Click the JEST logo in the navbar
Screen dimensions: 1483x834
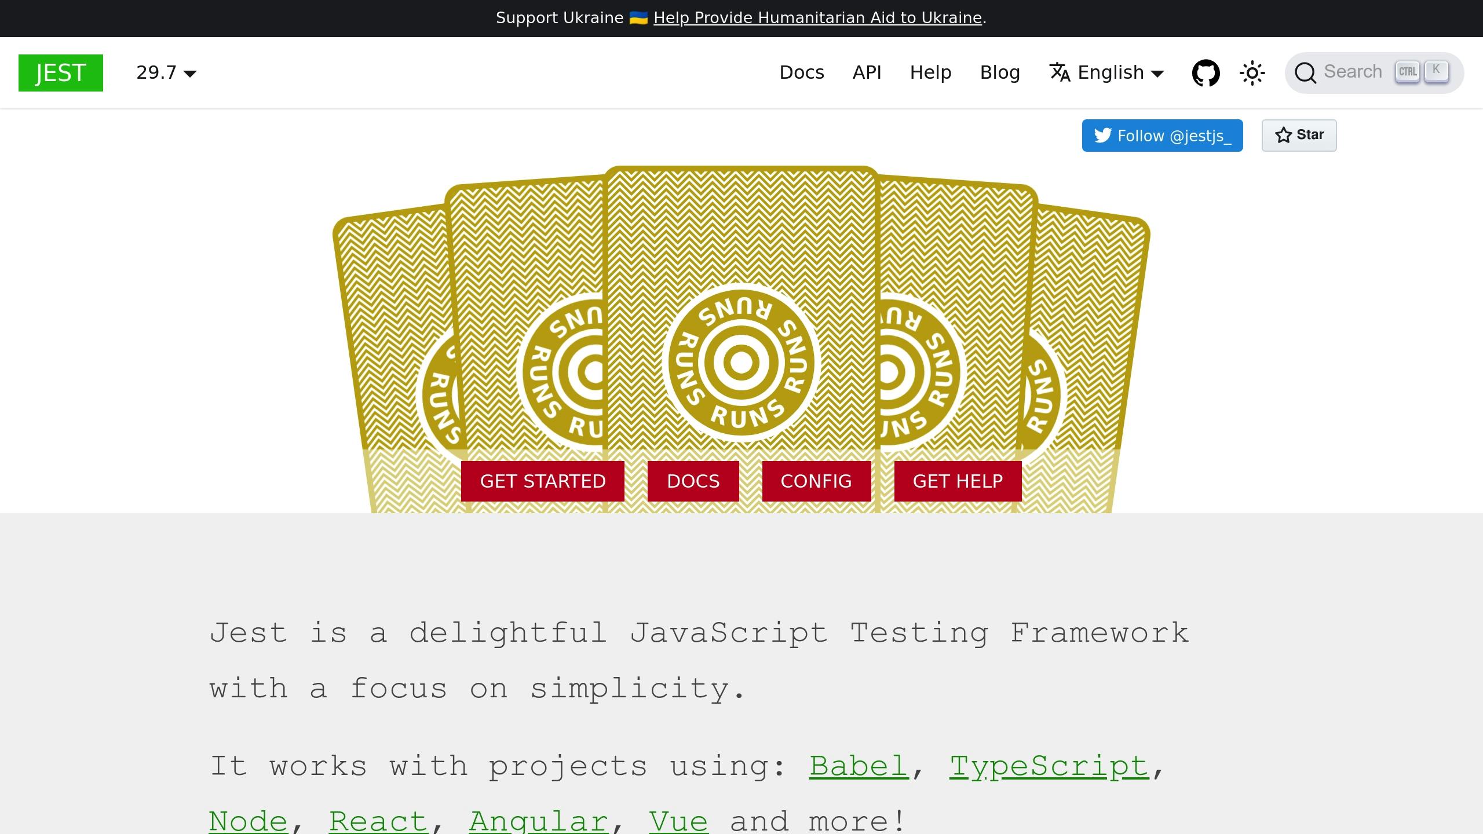click(x=61, y=73)
